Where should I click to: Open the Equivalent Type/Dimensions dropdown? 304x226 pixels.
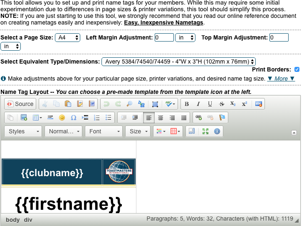click(178, 61)
